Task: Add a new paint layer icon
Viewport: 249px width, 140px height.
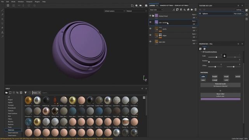Action: pos(181,10)
